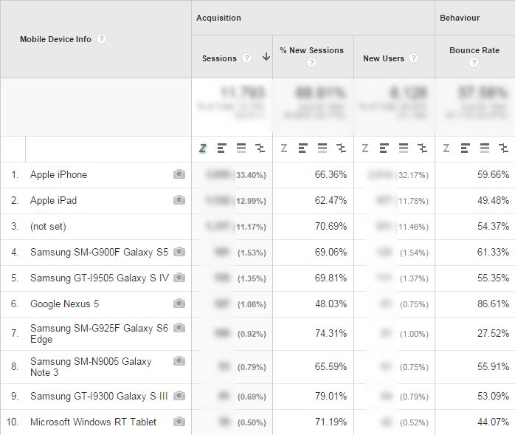The image size is (515, 435).
Task: Select Z sort icon in % New Sessions column
Action: tap(284, 148)
